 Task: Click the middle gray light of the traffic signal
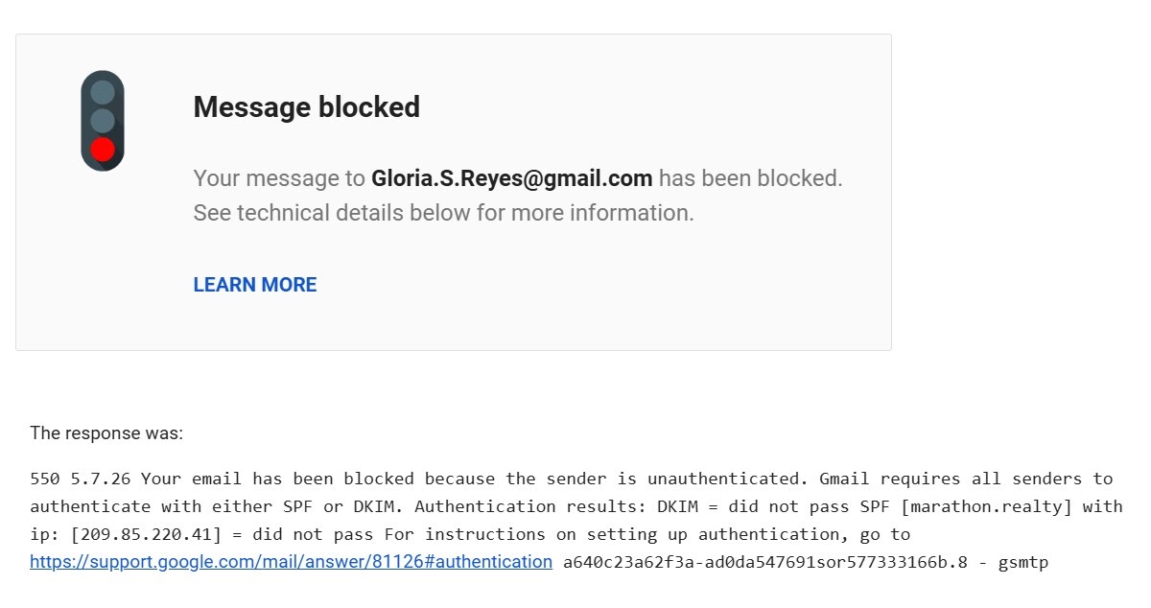(x=103, y=121)
